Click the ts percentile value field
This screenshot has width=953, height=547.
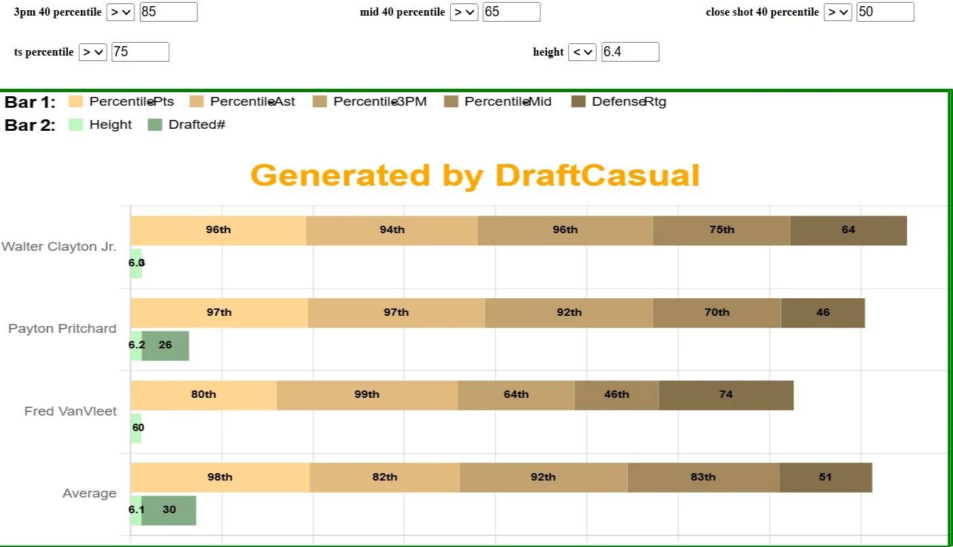[x=141, y=52]
